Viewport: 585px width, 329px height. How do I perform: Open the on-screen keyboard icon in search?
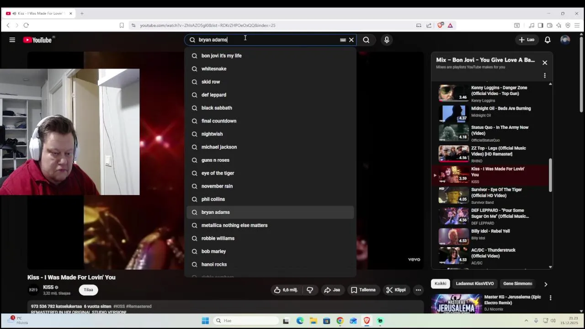click(x=343, y=40)
